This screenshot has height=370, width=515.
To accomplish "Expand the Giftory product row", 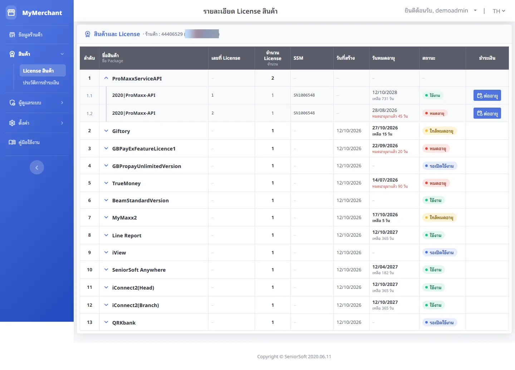I will [106, 131].
